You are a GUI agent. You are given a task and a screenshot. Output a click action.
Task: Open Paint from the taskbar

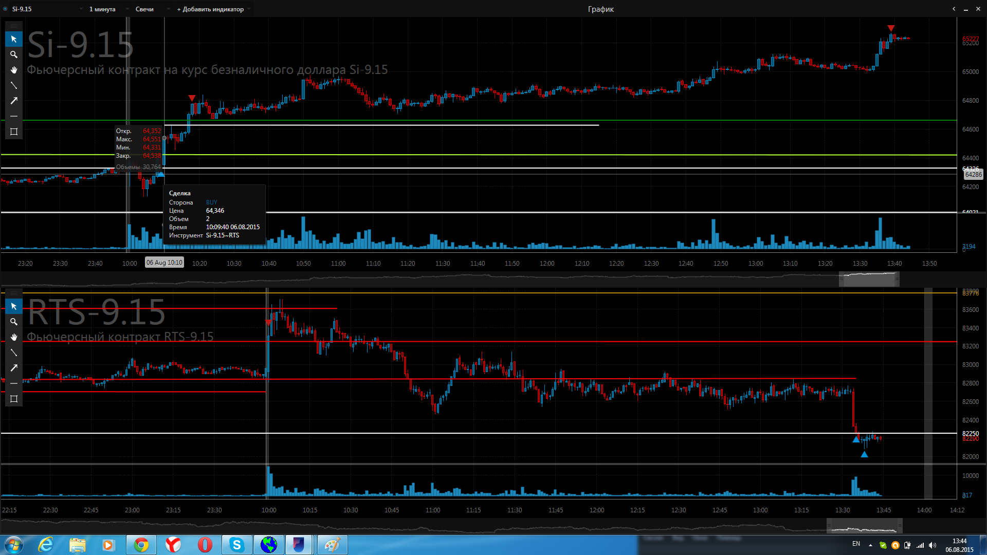pyautogui.click(x=332, y=545)
